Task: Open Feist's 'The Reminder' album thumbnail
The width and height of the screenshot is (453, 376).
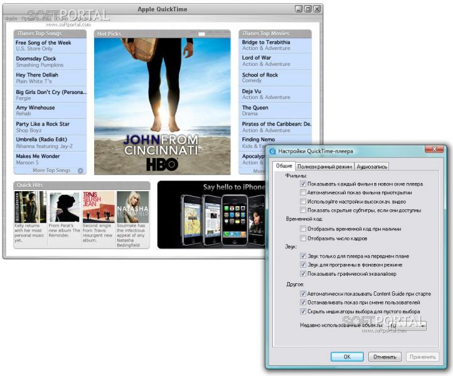Action: (65, 207)
